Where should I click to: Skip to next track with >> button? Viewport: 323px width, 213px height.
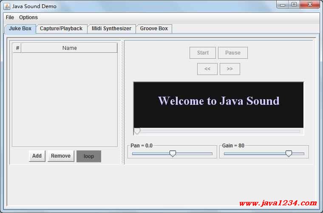[x=229, y=69]
